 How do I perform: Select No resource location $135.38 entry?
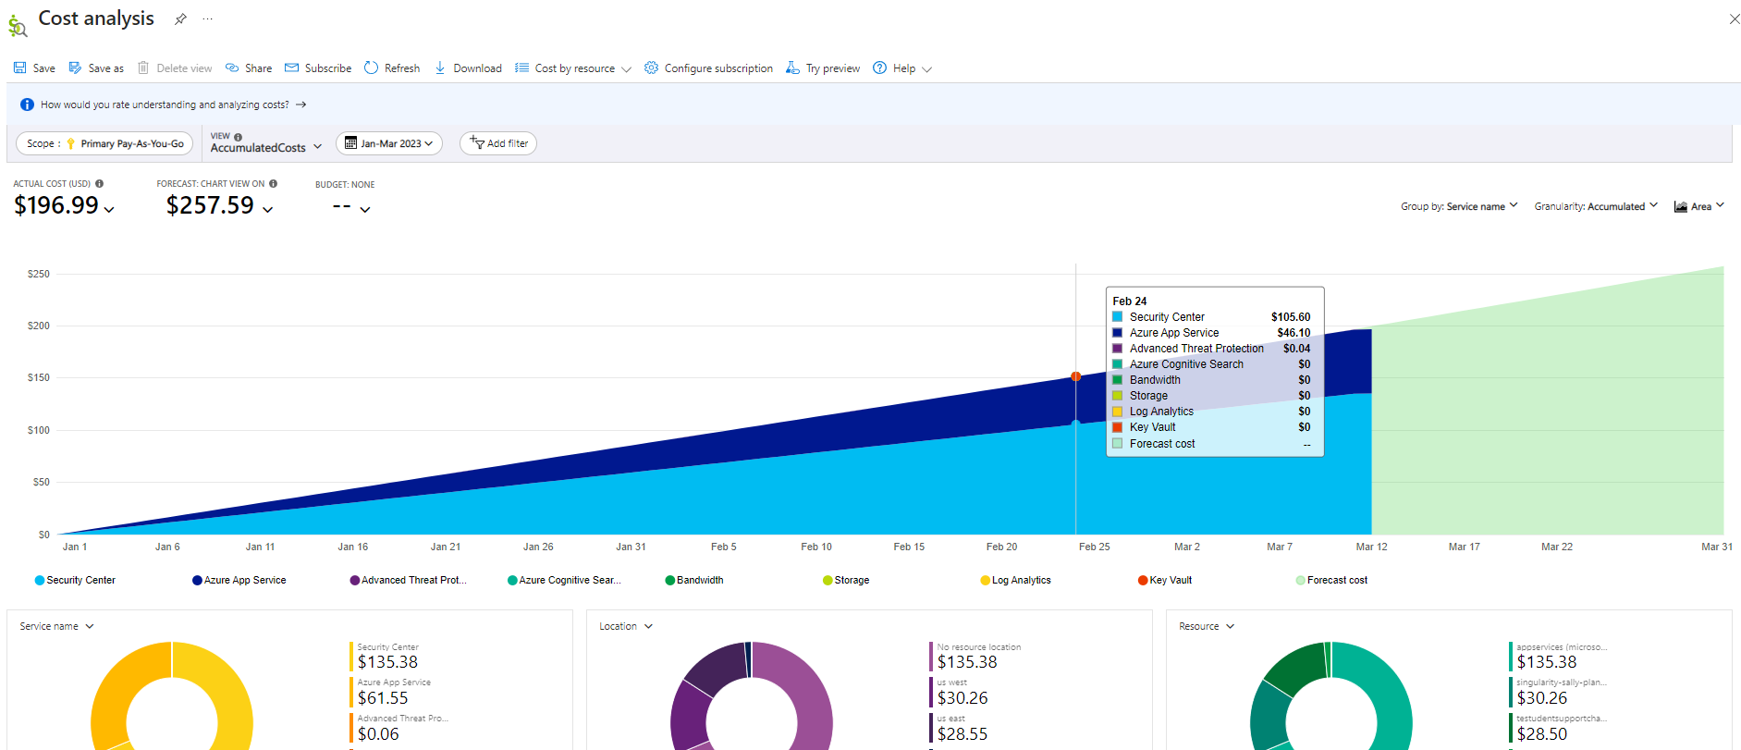point(975,657)
